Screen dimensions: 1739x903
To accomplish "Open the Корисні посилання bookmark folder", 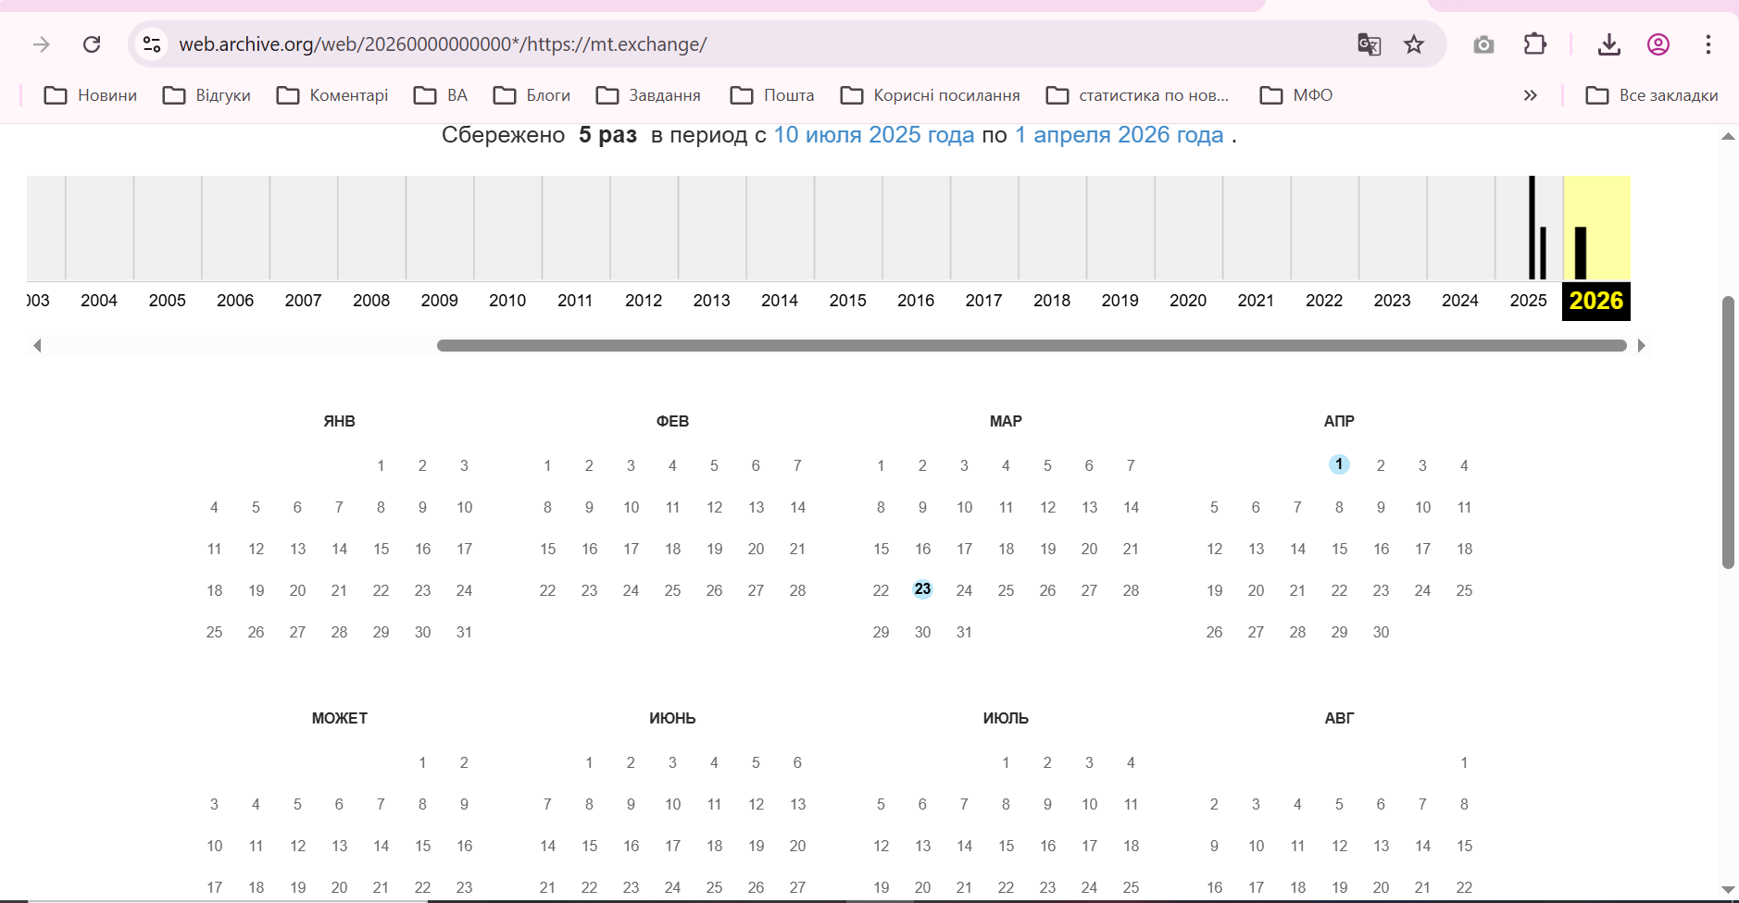I will [x=930, y=95].
